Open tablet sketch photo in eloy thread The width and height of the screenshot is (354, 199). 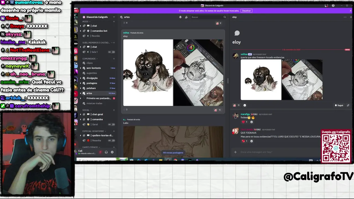coord(302,80)
